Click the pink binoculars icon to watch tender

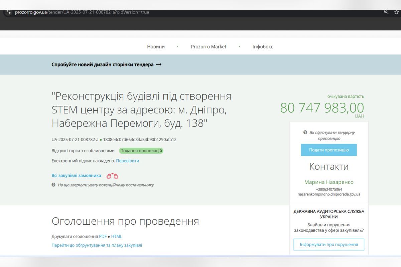(113, 175)
